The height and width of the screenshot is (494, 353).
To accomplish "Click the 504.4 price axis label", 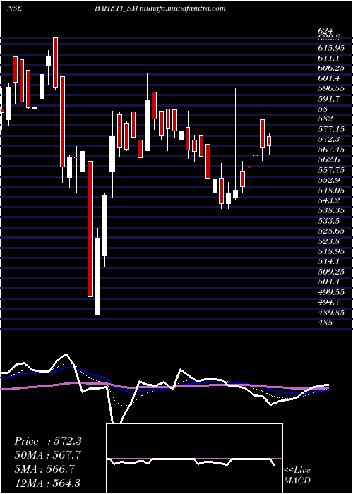I will (x=329, y=282).
